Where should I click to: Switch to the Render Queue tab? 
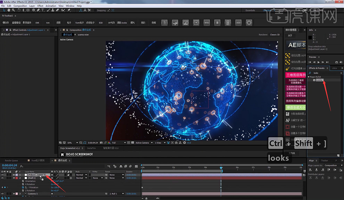point(11,160)
